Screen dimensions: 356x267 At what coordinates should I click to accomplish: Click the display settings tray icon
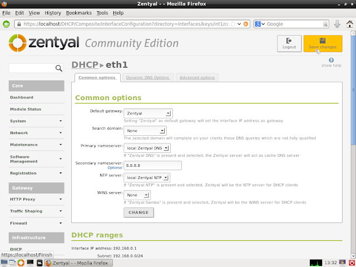point(342,263)
